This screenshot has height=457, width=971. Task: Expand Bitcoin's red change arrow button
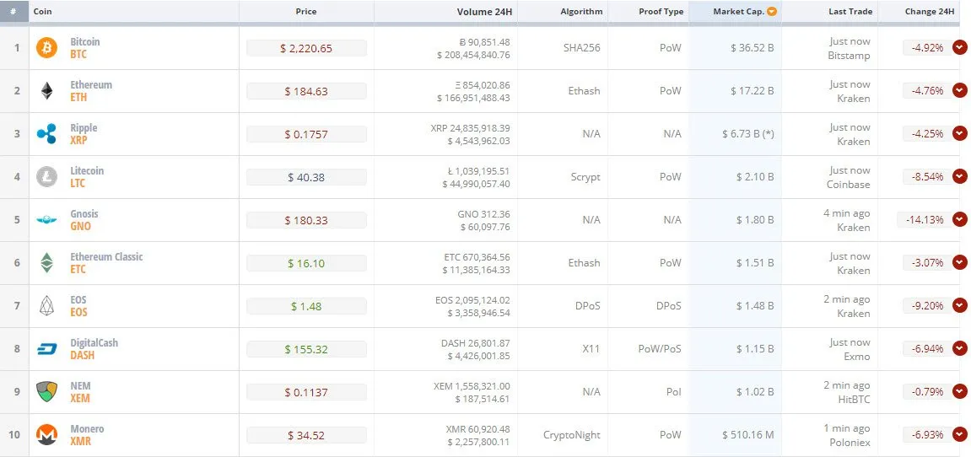(960, 47)
